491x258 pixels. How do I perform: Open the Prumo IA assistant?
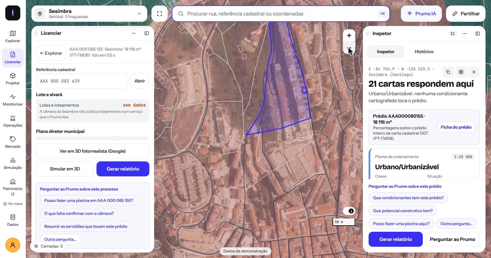tap(422, 14)
